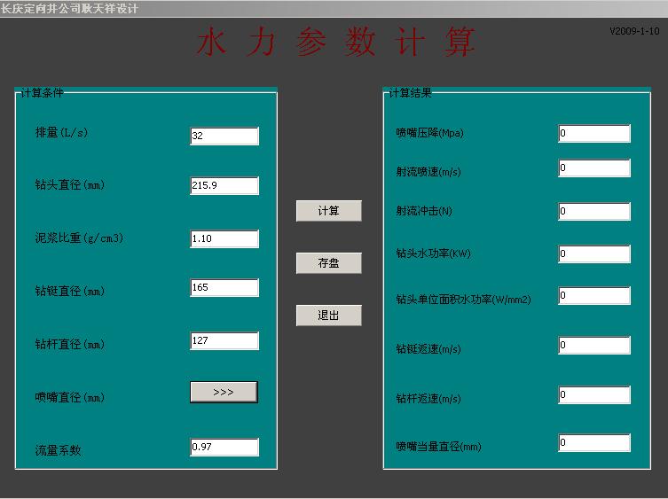Screen dimensions: 668x499
Task: Click the 流量系数 field containing 0.97
Action: (224, 447)
